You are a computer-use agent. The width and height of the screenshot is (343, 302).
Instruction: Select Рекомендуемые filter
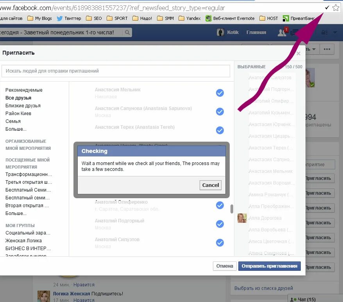pos(24,90)
